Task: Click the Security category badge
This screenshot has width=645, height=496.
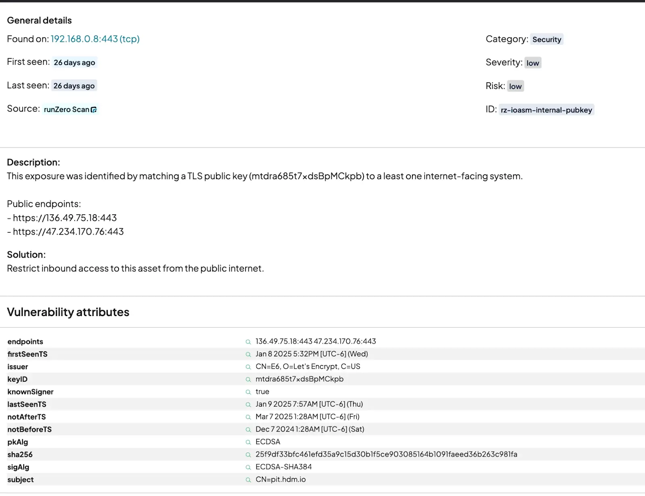Action: pyautogui.click(x=546, y=39)
